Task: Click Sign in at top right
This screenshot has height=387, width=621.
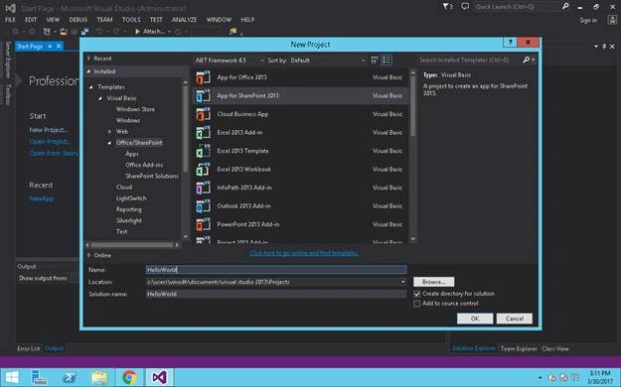Action: (588, 21)
